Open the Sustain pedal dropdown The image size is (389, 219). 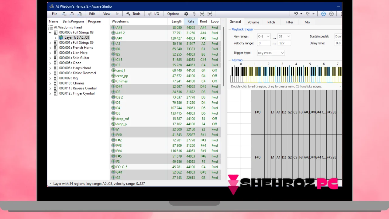[338, 36]
